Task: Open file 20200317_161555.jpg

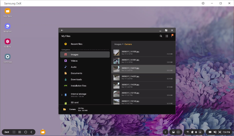Action: tap(143, 53)
